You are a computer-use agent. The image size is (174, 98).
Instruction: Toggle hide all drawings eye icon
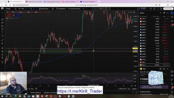(x=2, y=58)
